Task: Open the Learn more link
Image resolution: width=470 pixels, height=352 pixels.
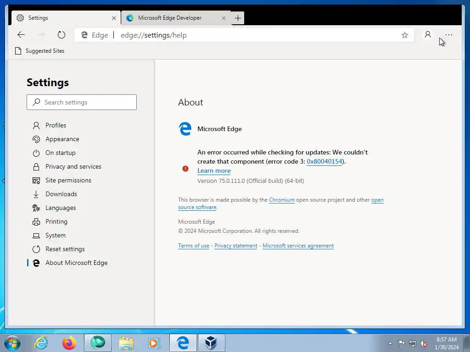Action: point(214,170)
